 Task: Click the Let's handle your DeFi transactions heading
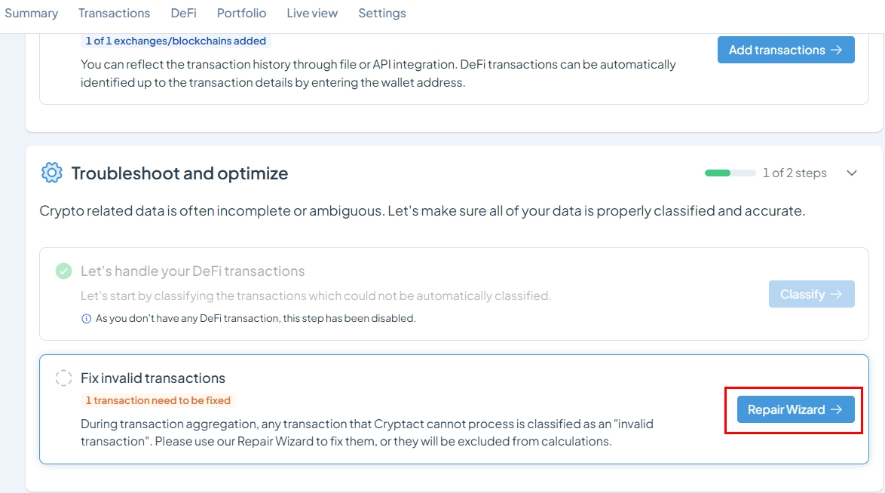(192, 271)
